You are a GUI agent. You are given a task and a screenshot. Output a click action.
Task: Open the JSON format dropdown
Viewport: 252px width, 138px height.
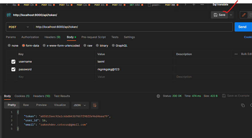click(x=80, y=105)
